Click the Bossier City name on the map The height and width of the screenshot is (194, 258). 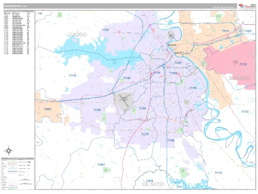click(178, 53)
